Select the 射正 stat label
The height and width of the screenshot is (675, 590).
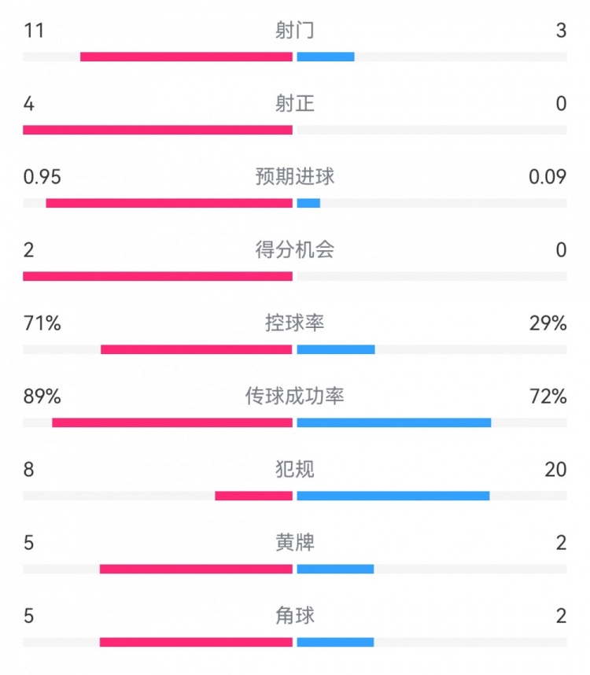tap(295, 104)
